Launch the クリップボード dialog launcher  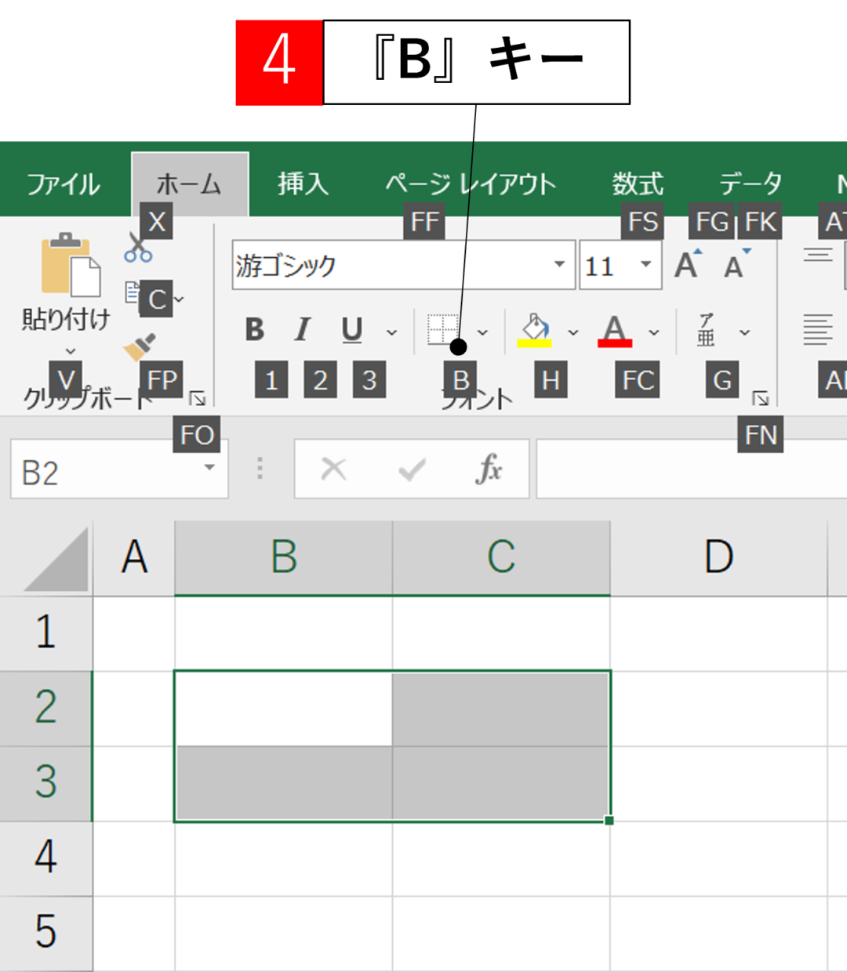coord(198,399)
